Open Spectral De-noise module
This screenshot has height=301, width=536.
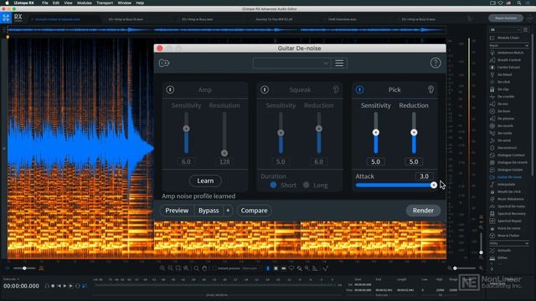(508, 207)
